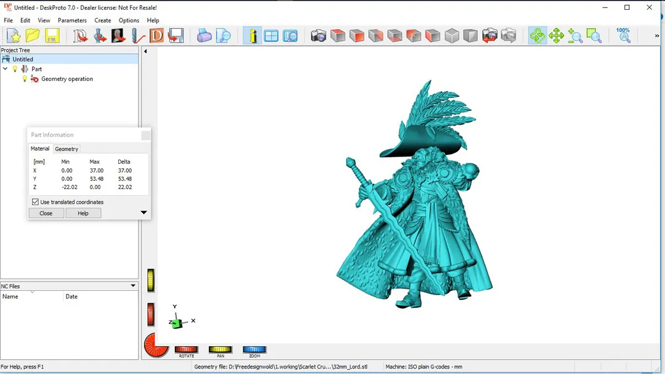665x374 pixels.
Task: Open the Options menu
Action: [x=129, y=20]
